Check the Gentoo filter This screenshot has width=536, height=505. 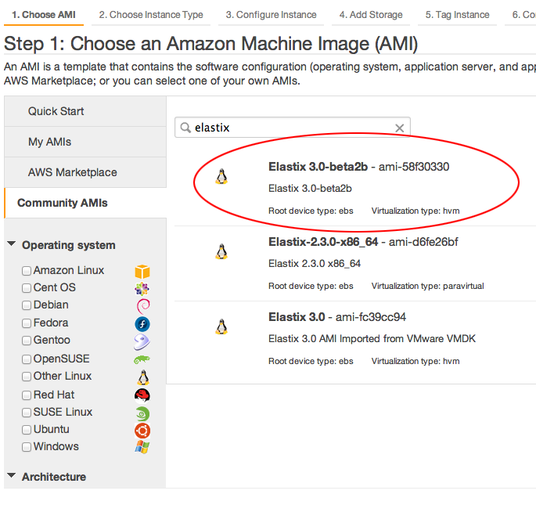27,341
